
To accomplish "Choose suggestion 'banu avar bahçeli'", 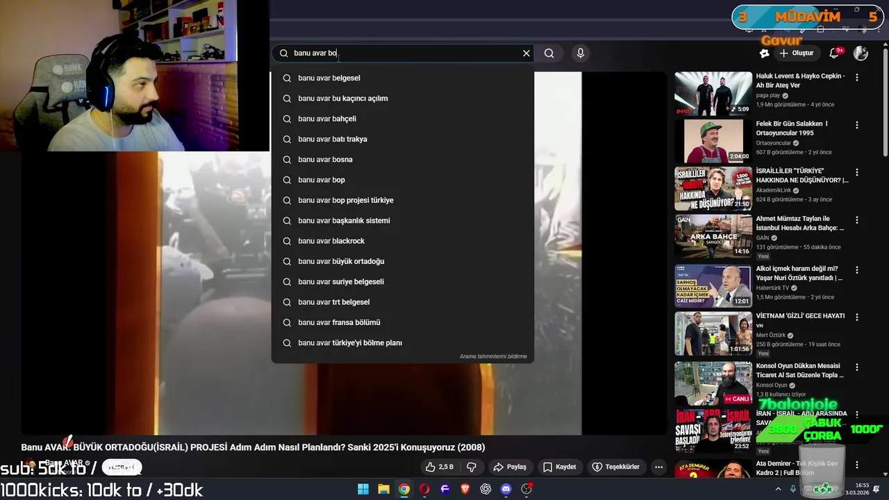I will point(403,119).
